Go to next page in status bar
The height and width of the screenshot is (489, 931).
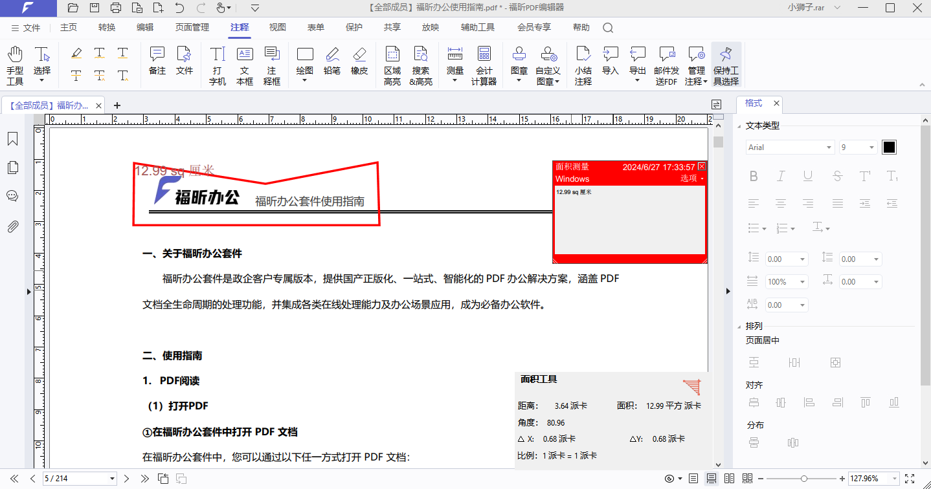click(126, 479)
